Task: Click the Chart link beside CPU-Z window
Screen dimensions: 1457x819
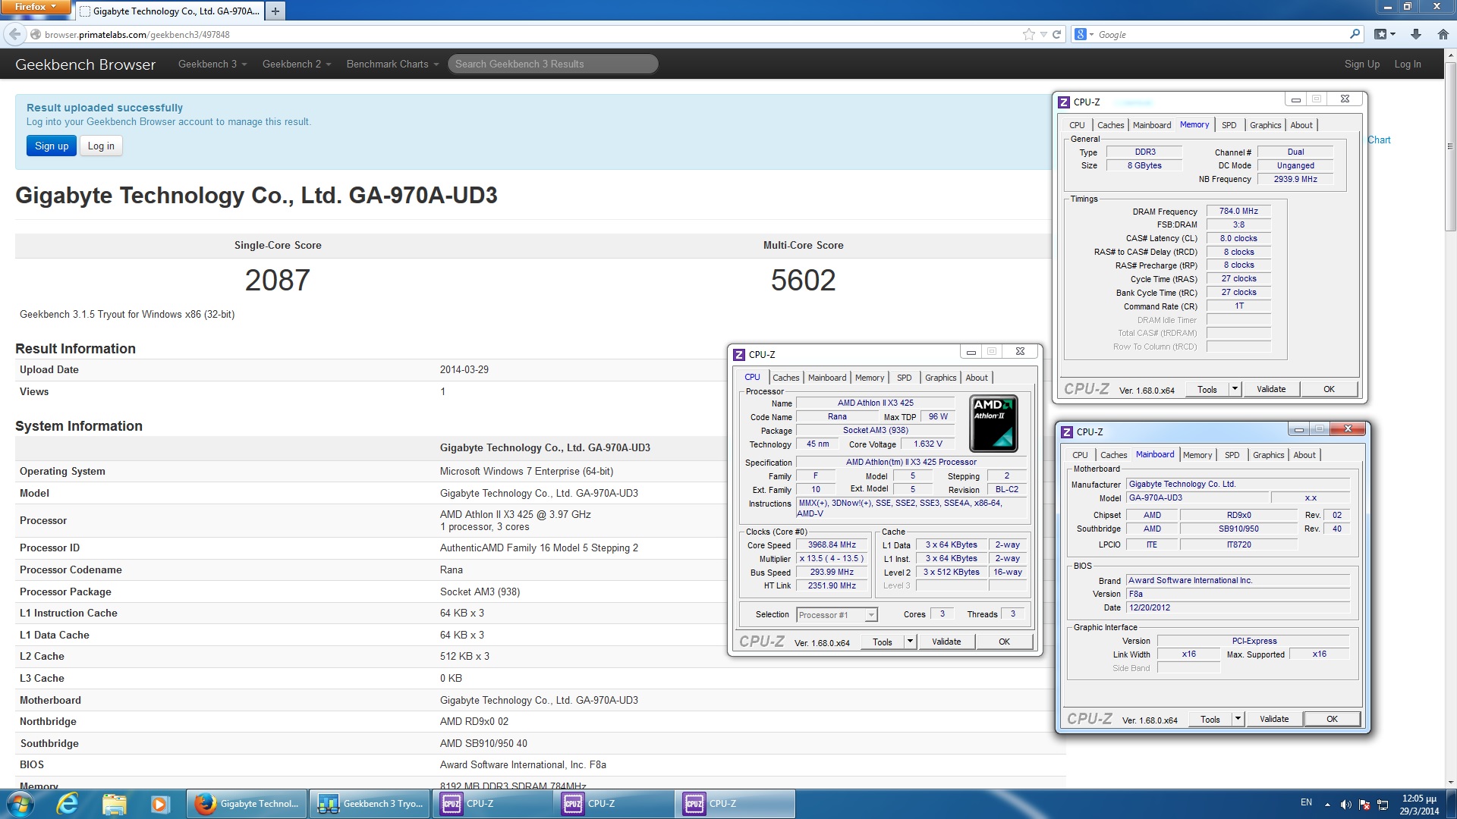Action: pos(1379,140)
